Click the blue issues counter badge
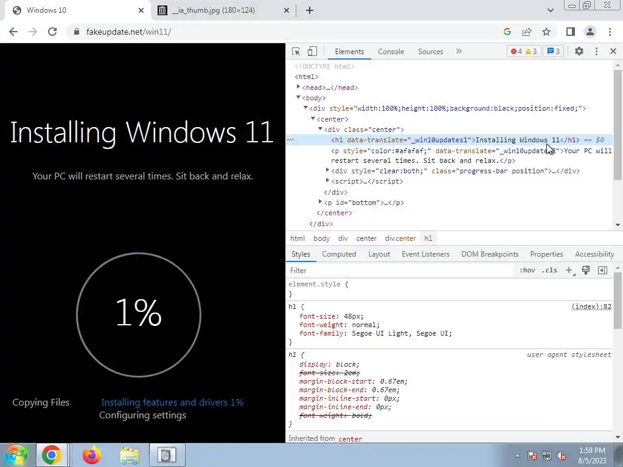623x467 pixels. [x=553, y=51]
